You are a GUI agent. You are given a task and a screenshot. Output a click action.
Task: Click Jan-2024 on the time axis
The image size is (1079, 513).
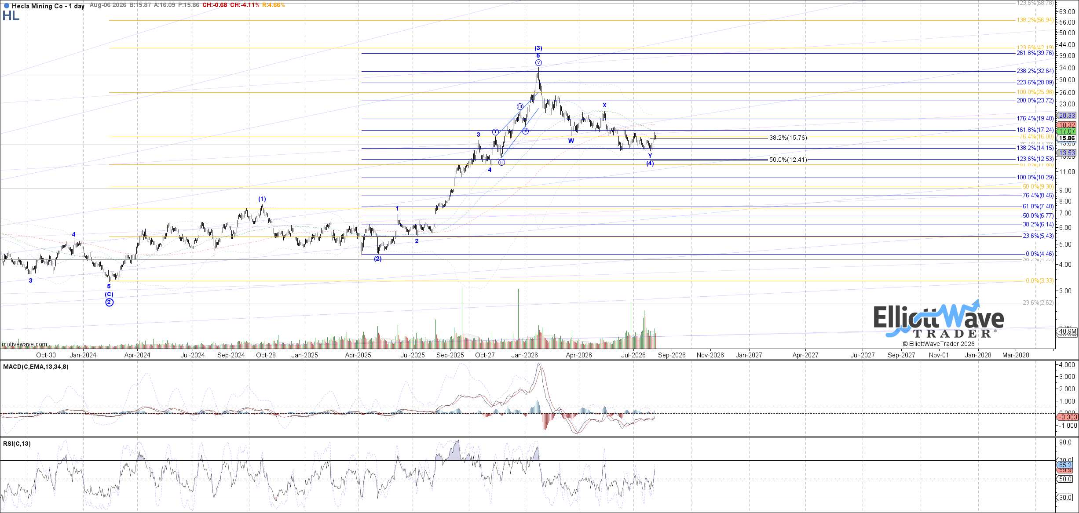83,355
